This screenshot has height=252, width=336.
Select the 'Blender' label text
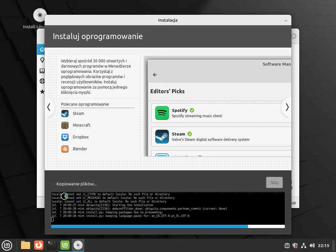tap(80, 149)
